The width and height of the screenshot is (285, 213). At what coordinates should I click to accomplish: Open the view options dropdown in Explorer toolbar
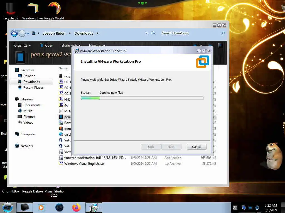[x=201, y=45]
